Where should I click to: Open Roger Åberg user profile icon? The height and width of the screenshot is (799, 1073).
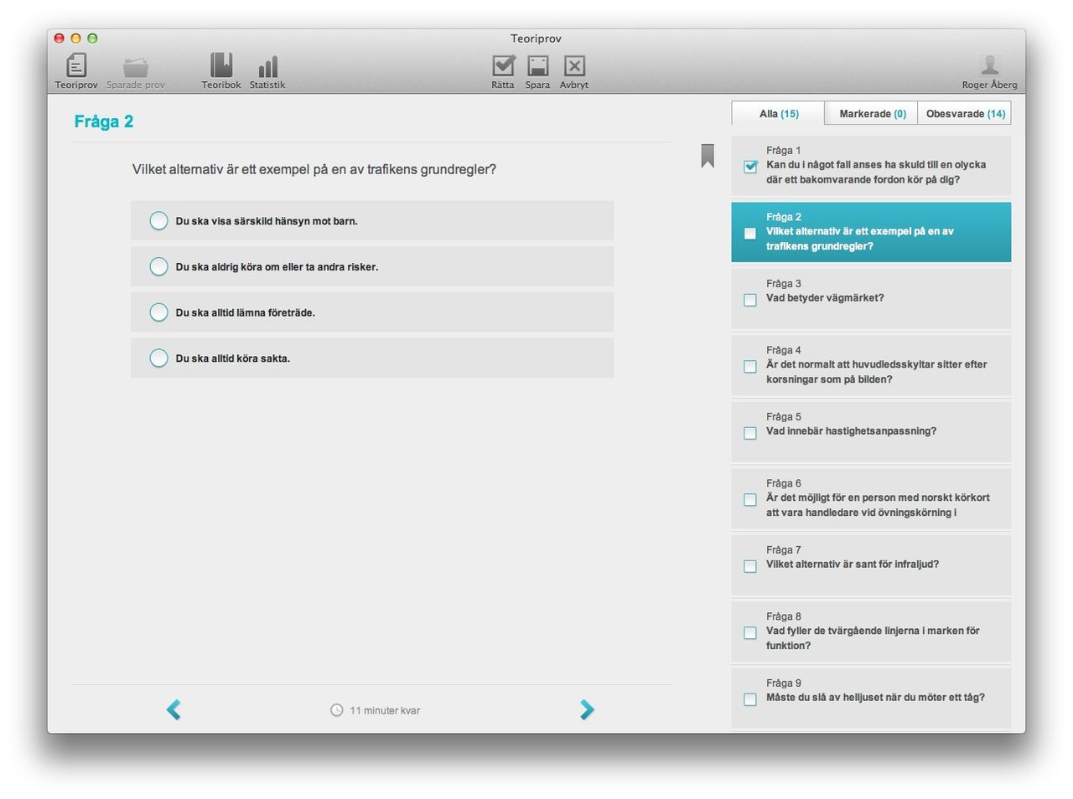990,65
